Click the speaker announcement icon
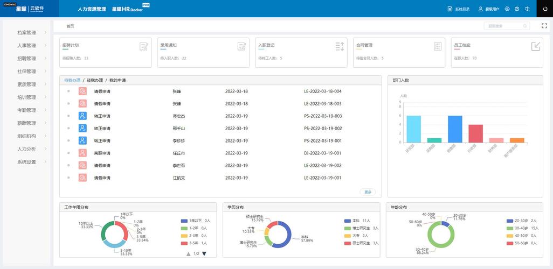553x269 pixels. click(x=527, y=9)
